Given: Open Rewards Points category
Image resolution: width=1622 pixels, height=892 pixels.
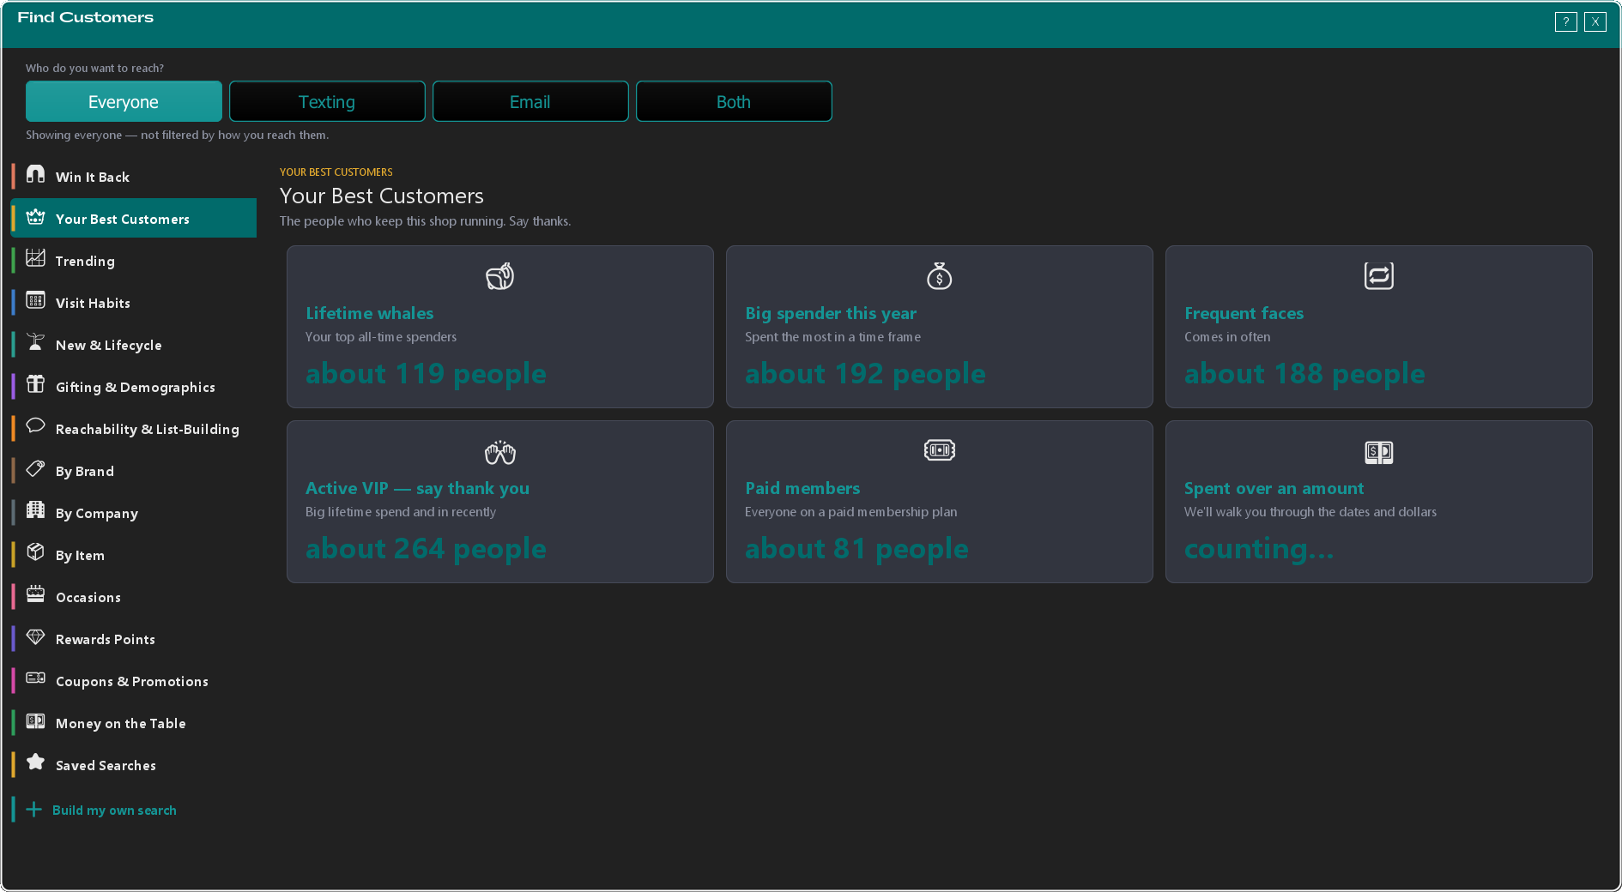Looking at the screenshot, I should click(134, 638).
